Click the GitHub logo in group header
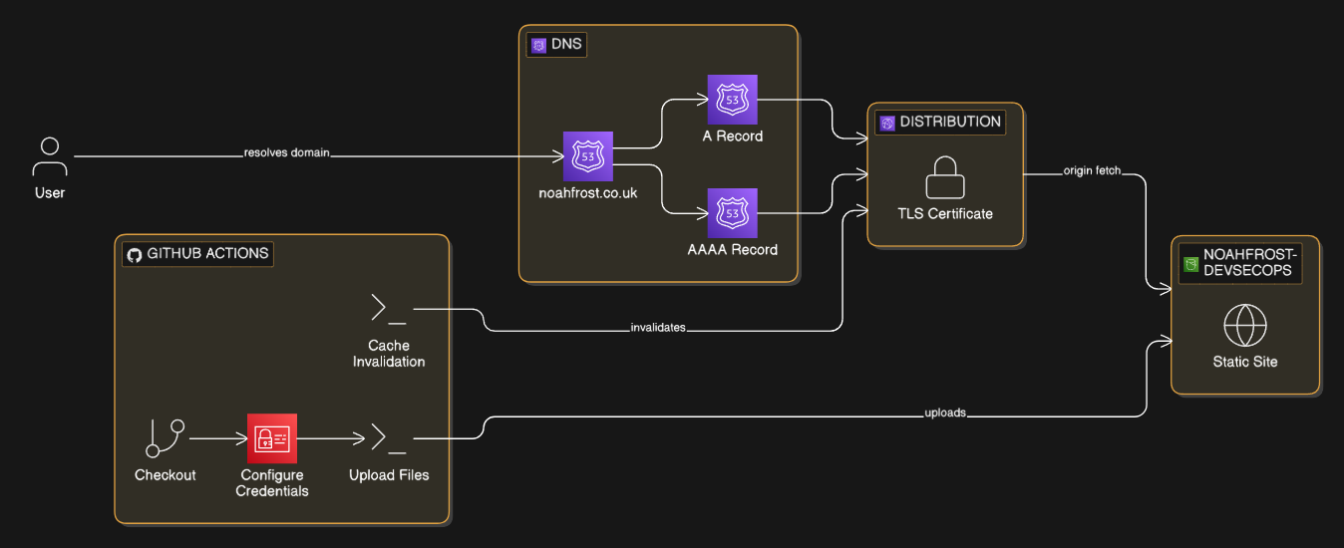The height and width of the screenshot is (548, 1344). (135, 254)
